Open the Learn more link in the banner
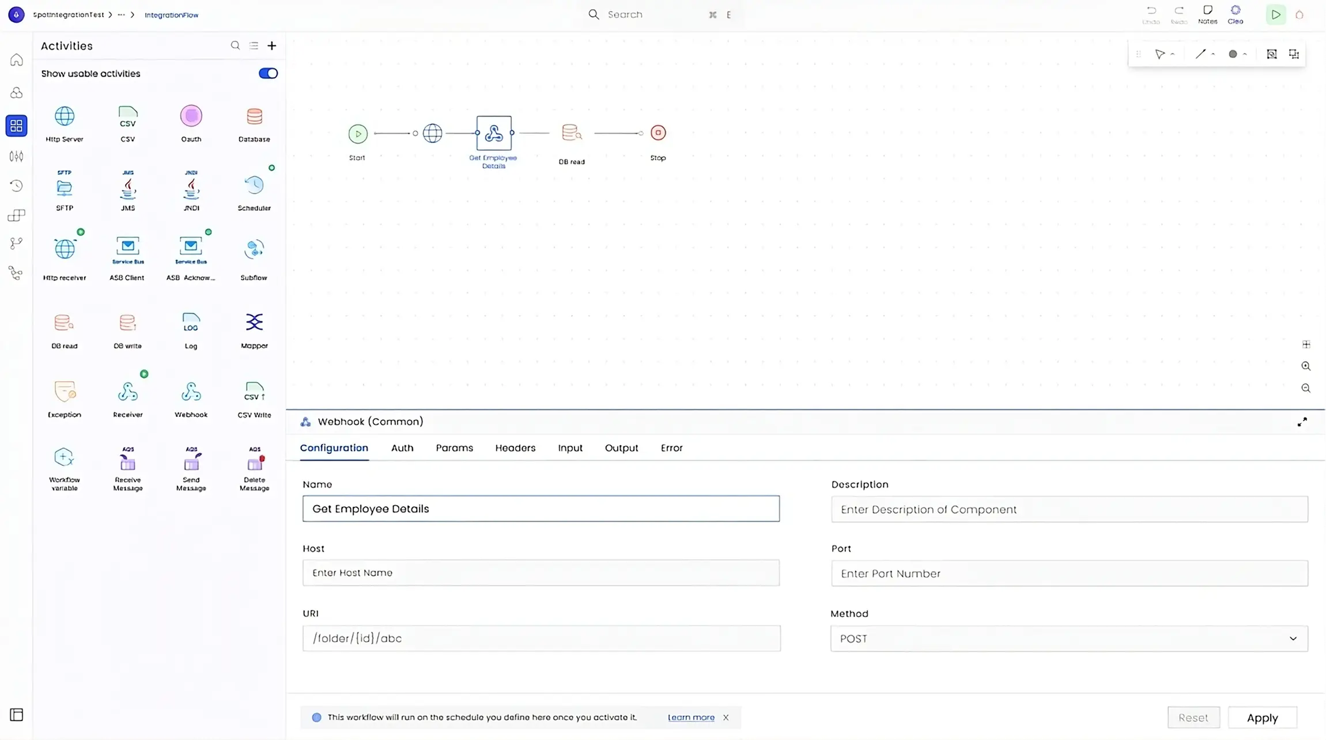Image resolution: width=1326 pixels, height=740 pixels. point(690,717)
